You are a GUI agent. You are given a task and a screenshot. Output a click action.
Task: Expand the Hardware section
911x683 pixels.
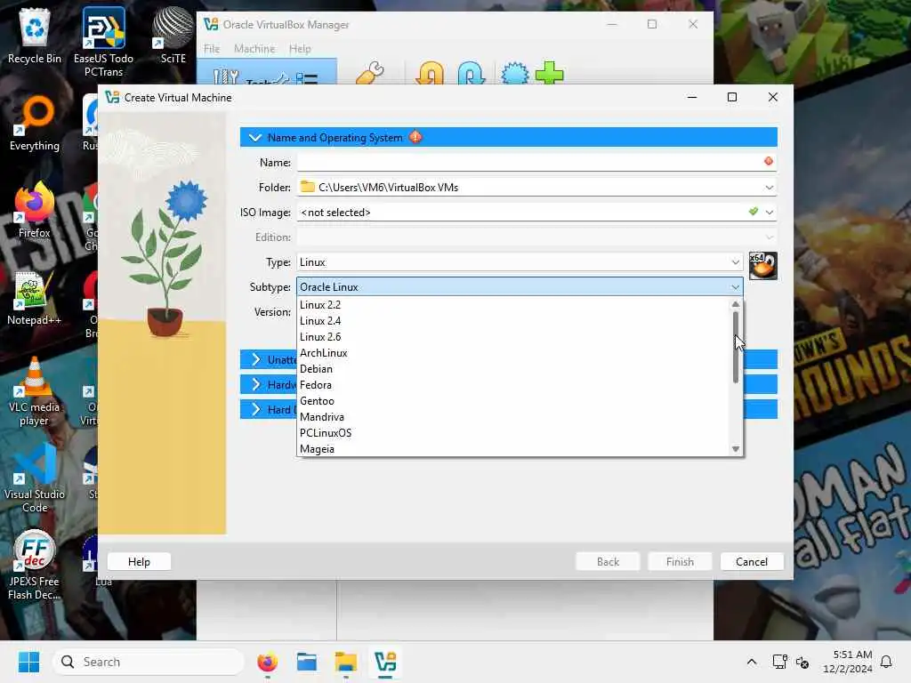255,384
